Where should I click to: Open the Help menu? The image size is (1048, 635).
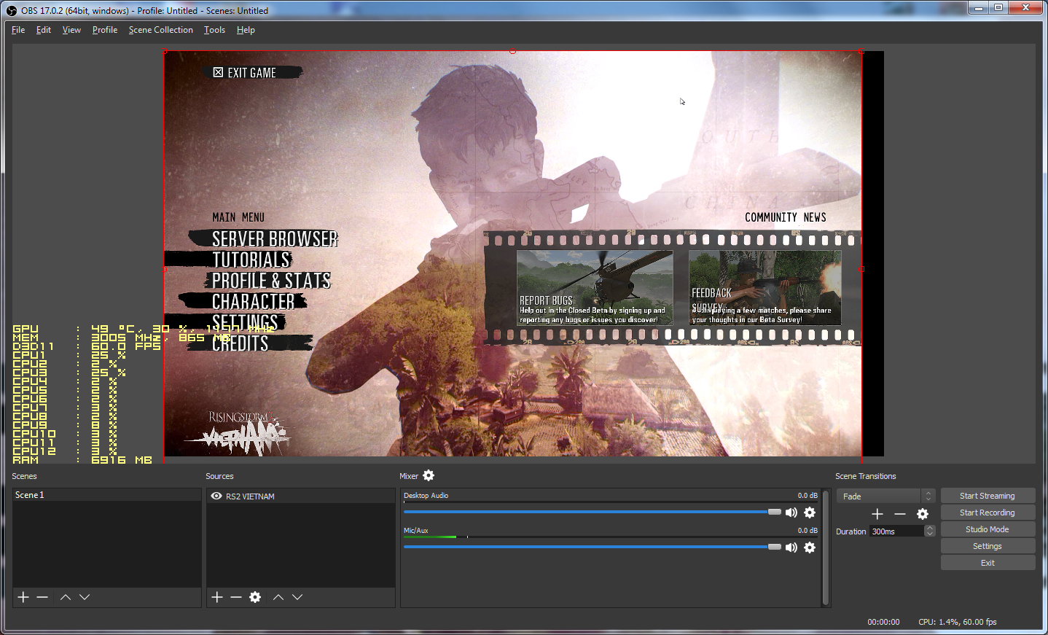(246, 30)
